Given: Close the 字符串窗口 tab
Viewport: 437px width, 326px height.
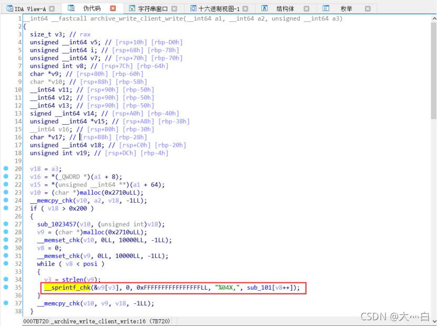Looking at the screenshot, I should [x=174, y=8].
